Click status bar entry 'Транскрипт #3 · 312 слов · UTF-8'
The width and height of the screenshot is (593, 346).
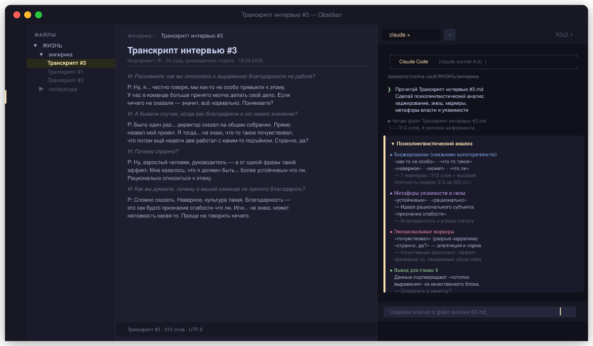click(x=165, y=329)
